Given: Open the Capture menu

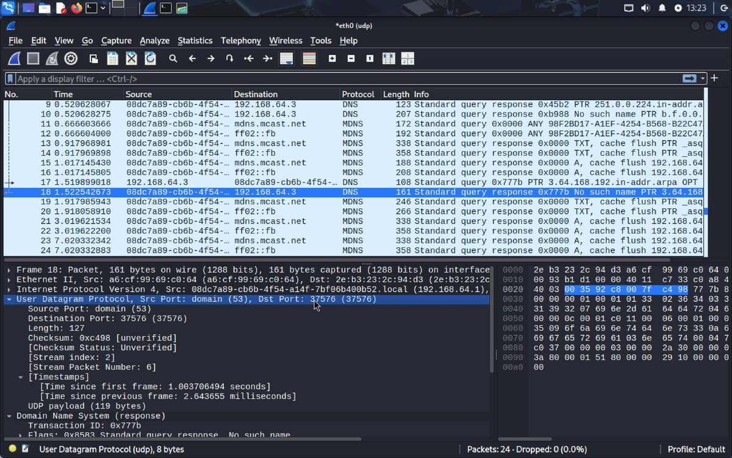Looking at the screenshot, I should [x=116, y=40].
